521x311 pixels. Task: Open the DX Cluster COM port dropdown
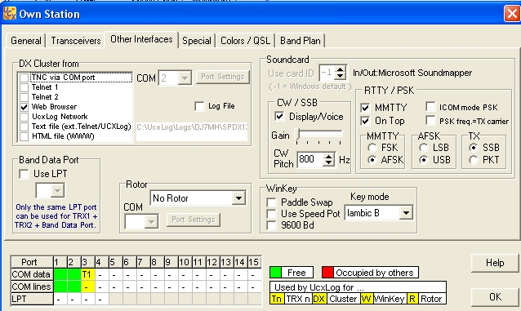pos(185,78)
